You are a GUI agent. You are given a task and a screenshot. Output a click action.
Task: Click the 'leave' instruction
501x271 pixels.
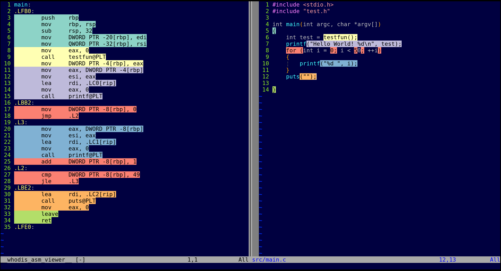pos(50,214)
